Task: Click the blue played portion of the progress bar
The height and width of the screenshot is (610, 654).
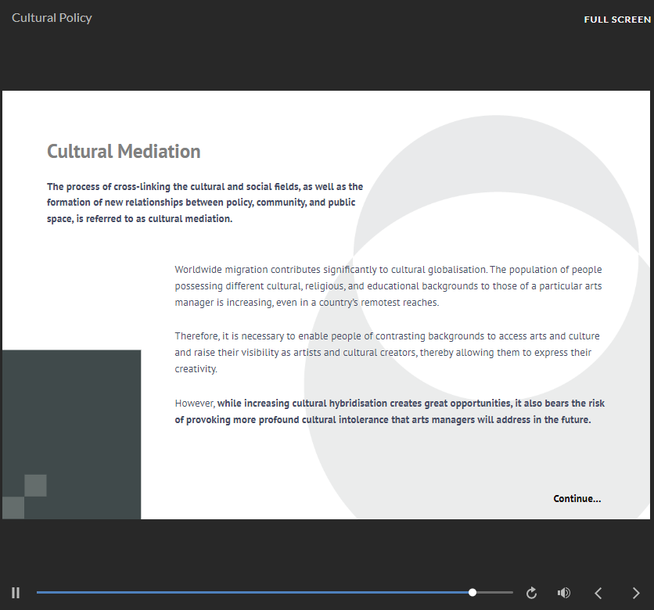Action: (x=250, y=592)
